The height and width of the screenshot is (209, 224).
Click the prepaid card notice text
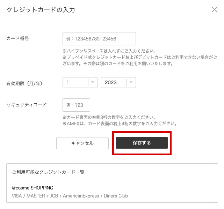(140, 60)
